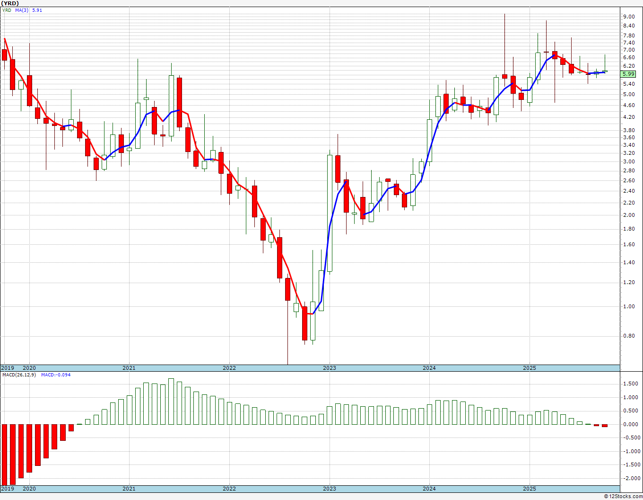Click the 1.500 MACD axis label
Viewport: 643px width, 500px height.
point(630,384)
